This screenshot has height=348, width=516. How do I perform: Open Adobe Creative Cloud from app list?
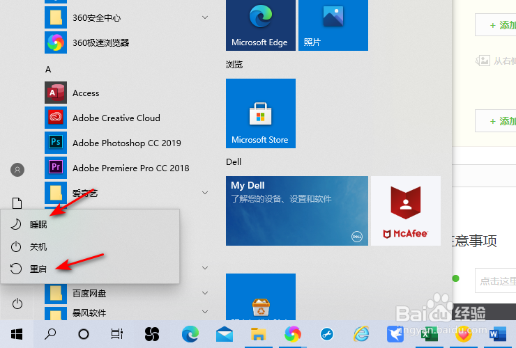pos(128,118)
